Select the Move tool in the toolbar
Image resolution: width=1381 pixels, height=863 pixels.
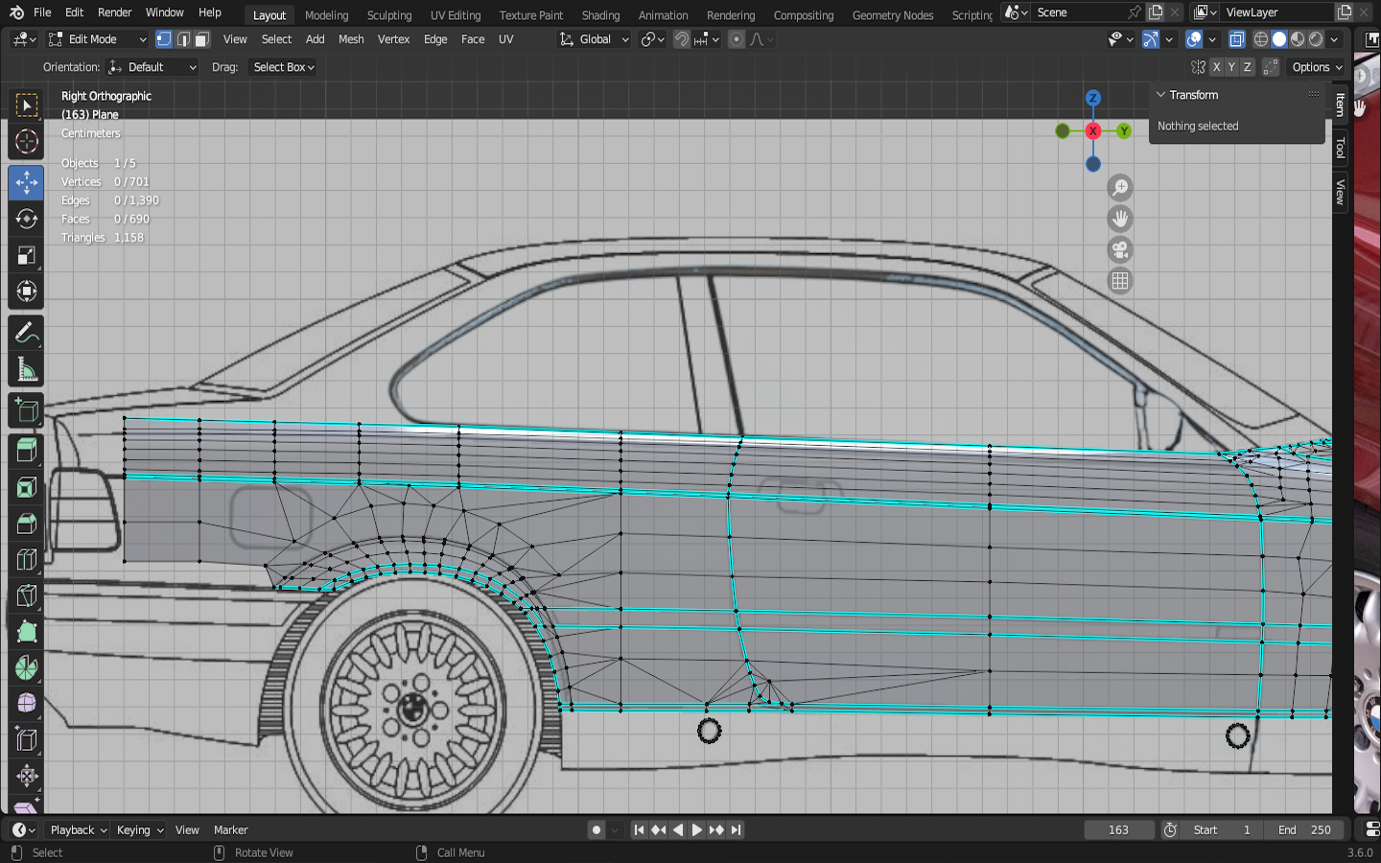[x=26, y=182]
